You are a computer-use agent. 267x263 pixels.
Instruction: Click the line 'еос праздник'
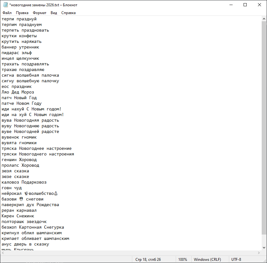[x=17, y=87]
